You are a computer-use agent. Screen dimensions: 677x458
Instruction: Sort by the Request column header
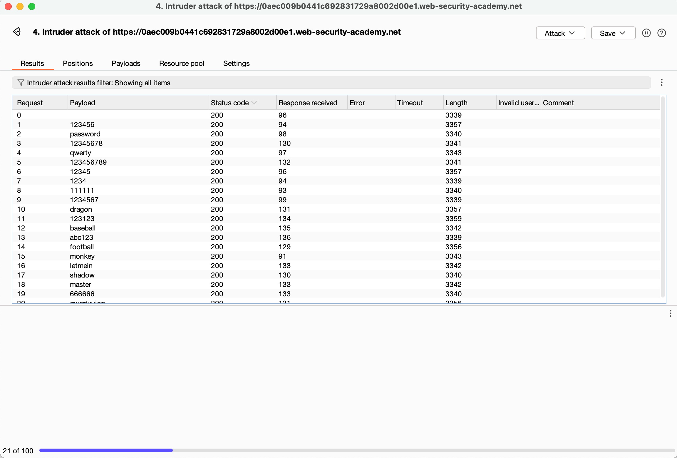[x=40, y=103]
